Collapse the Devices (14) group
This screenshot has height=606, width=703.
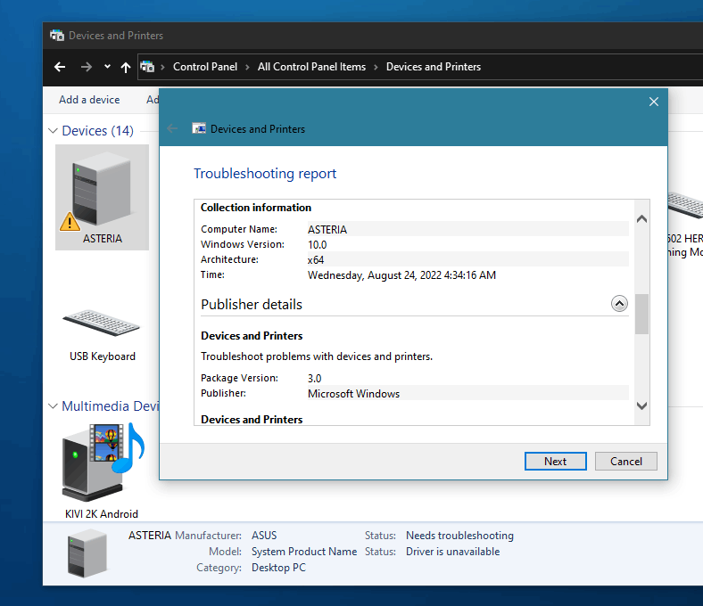click(53, 131)
